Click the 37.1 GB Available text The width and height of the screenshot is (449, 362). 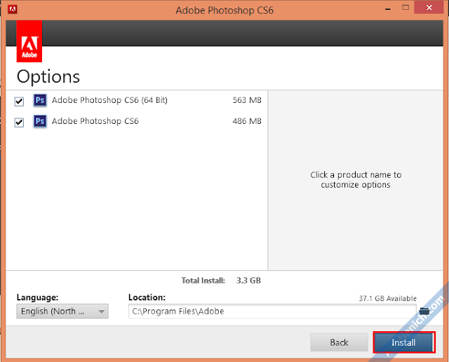(x=388, y=298)
